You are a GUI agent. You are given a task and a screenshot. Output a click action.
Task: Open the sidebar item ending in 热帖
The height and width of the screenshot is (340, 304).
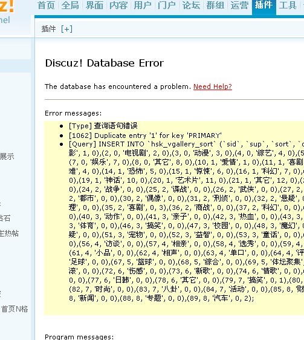tap(9, 234)
